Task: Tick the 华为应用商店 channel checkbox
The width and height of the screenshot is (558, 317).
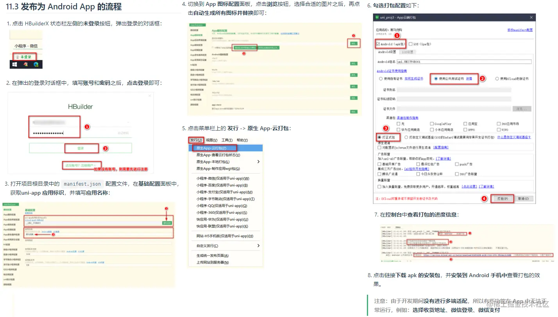Action: [x=398, y=129]
